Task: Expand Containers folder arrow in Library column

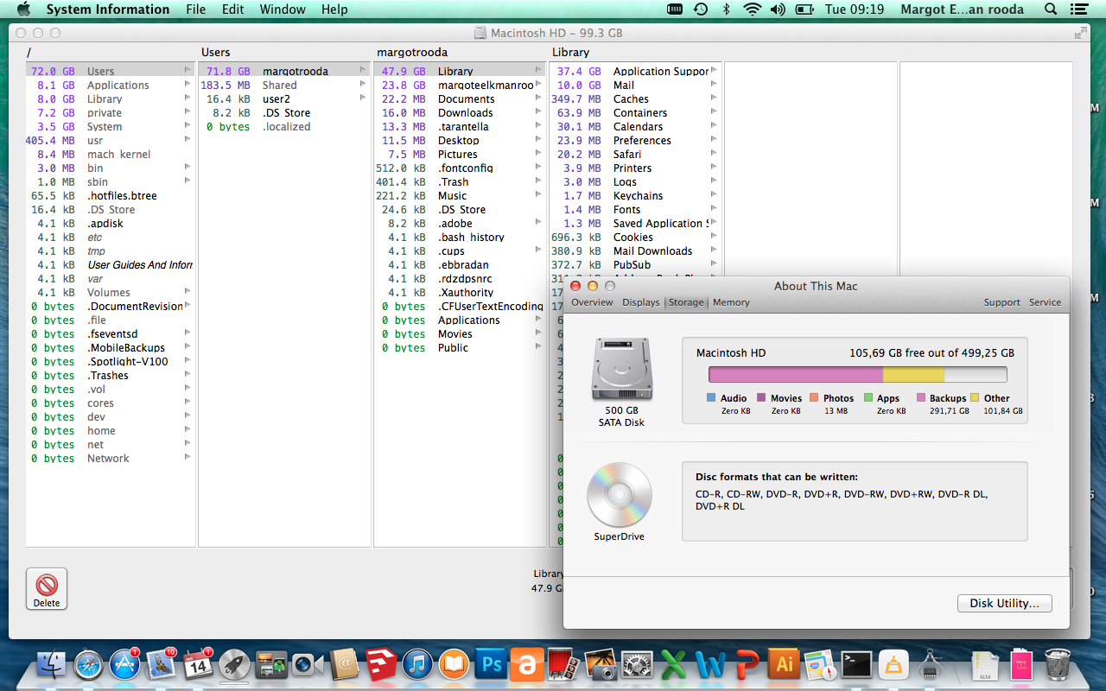Action: pyautogui.click(x=714, y=112)
